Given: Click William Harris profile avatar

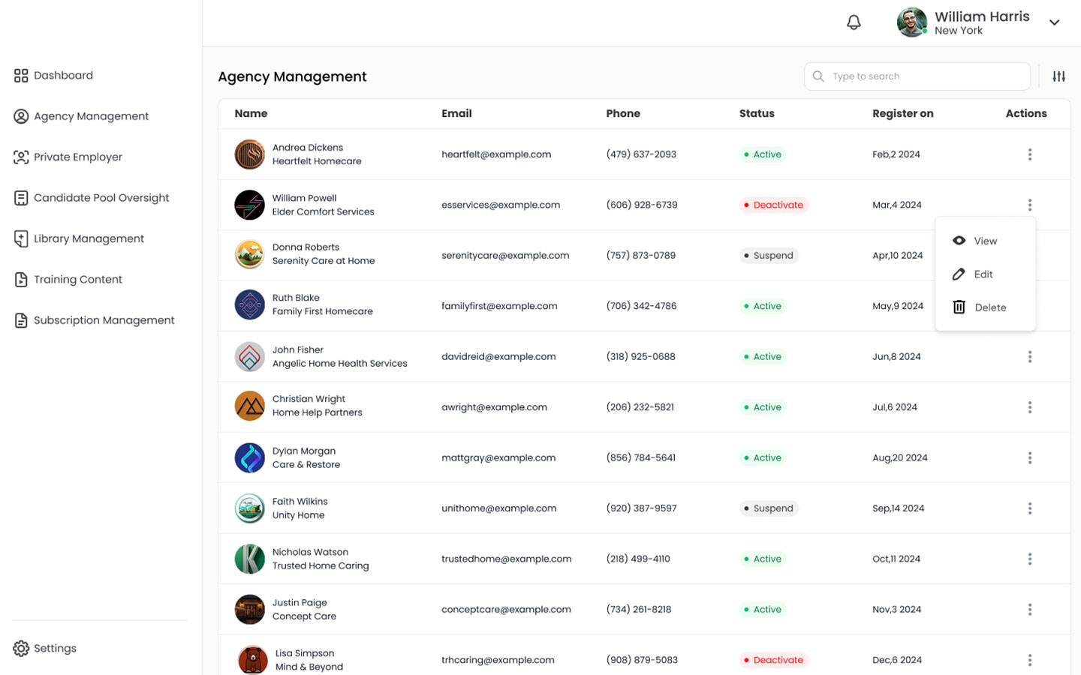Looking at the screenshot, I should tap(912, 22).
